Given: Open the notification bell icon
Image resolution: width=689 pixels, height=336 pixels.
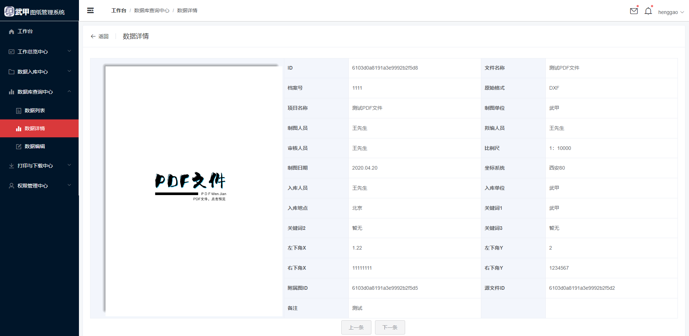Looking at the screenshot, I should [x=648, y=11].
